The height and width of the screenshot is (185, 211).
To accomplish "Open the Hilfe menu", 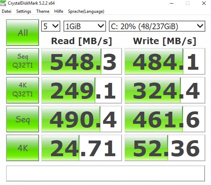I will click(x=59, y=11).
